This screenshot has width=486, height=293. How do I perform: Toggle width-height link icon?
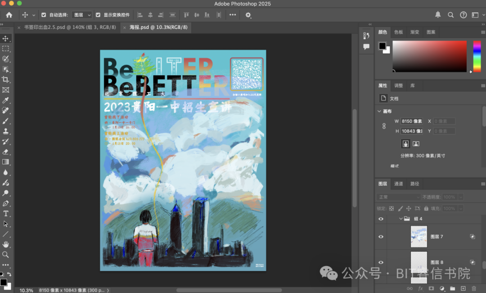click(x=384, y=126)
